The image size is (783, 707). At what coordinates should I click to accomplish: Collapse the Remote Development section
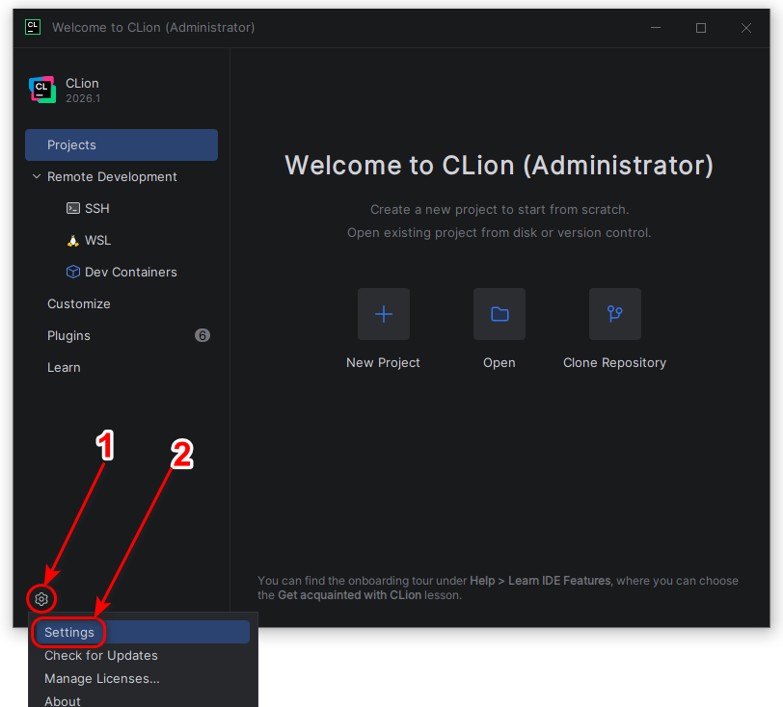pyautogui.click(x=37, y=176)
